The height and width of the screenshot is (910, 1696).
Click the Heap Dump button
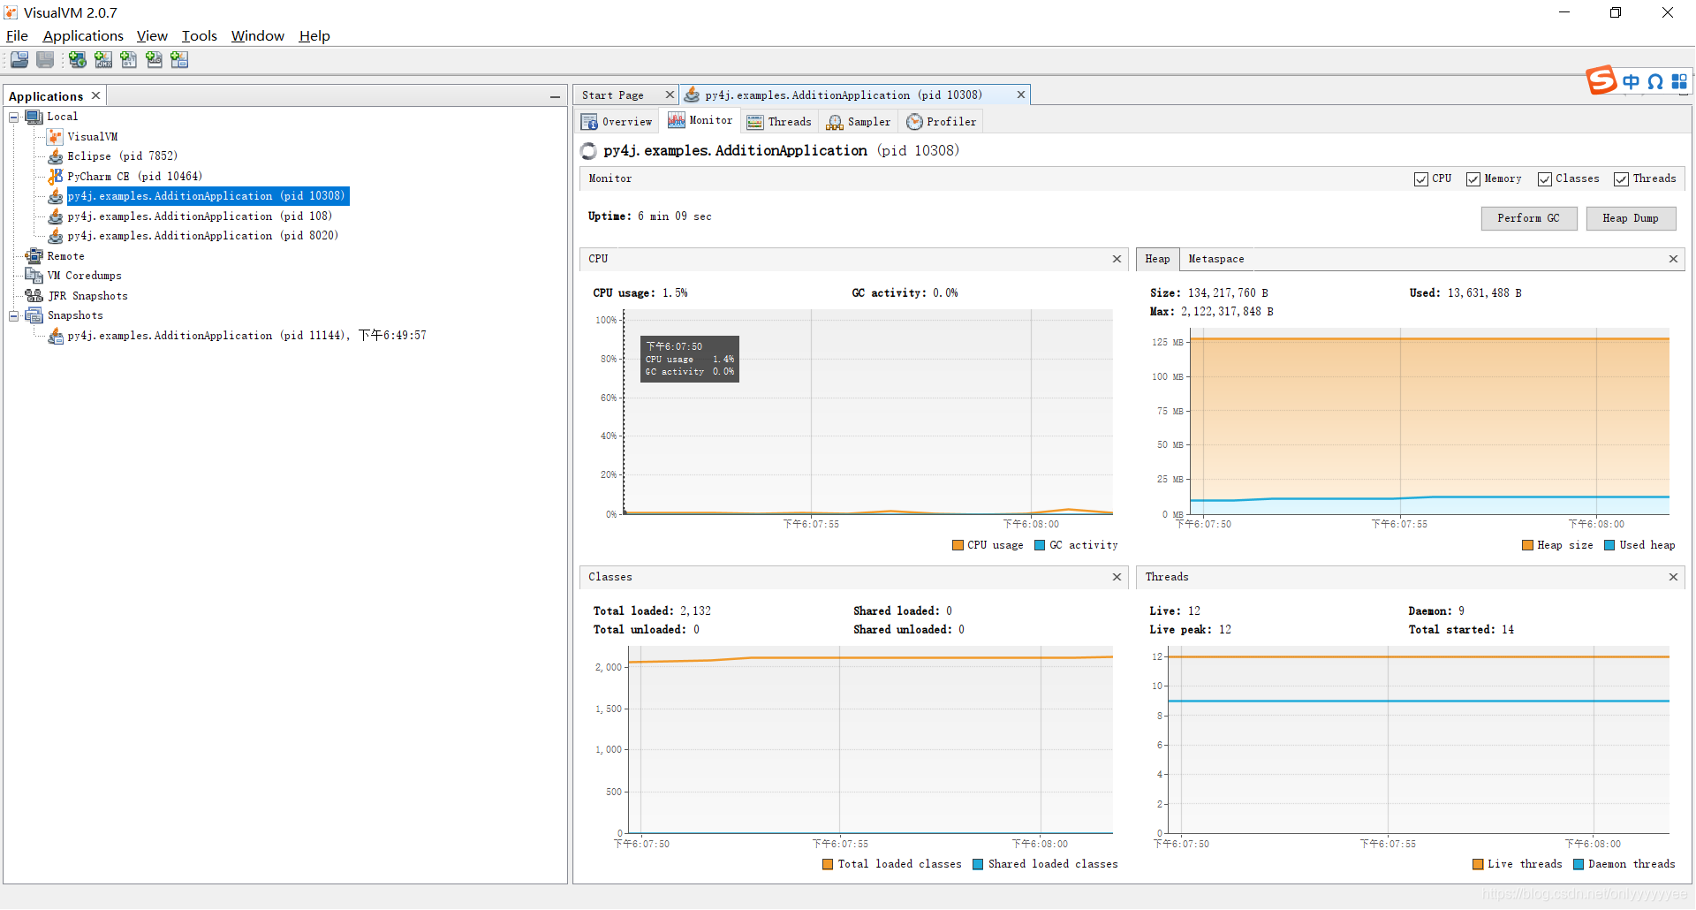tap(1631, 218)
